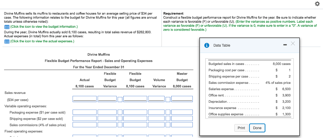Open the actual expenses table icon
Image resolution: width=323 pixels, height=138 pixels.
pyautogui.click(x=6, y=41)
